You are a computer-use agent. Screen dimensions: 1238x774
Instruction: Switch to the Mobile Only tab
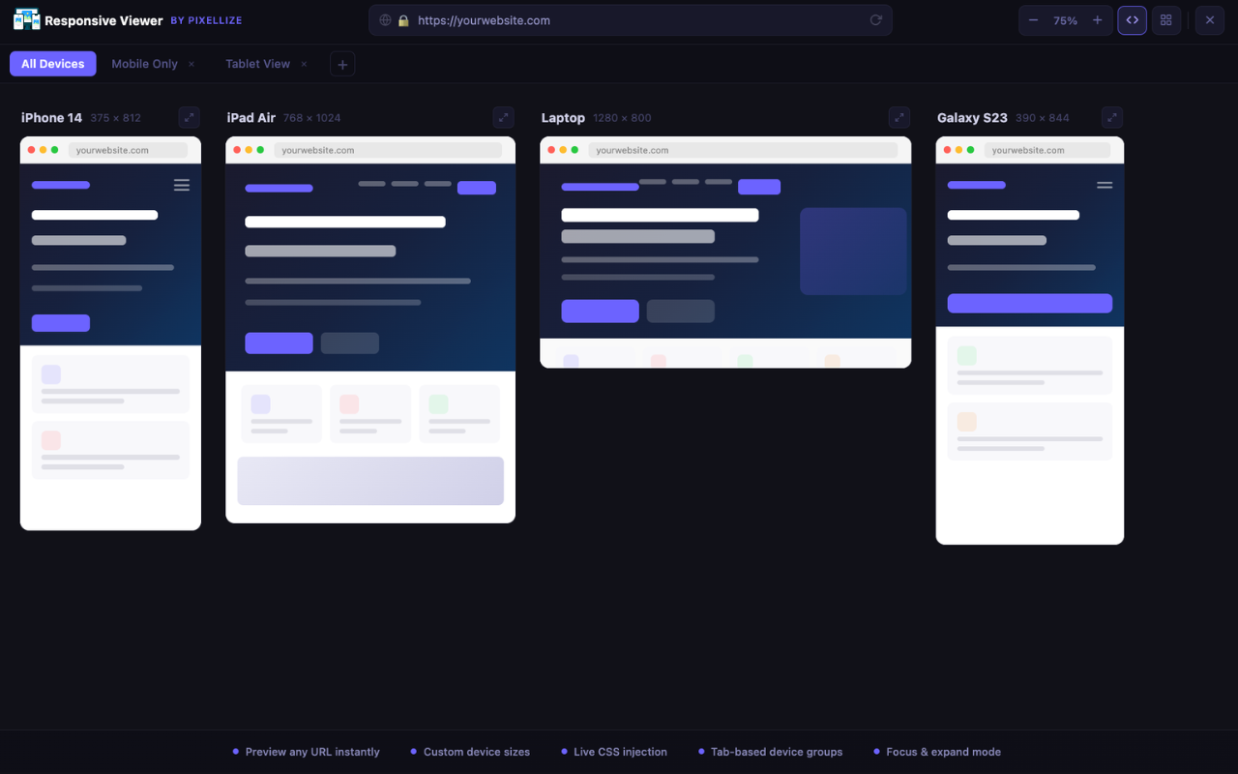(143, 63)
